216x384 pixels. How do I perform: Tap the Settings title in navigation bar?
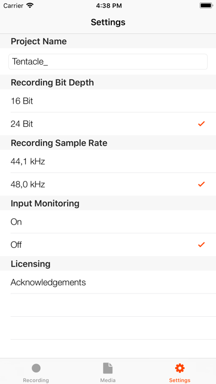pos(108,22)
